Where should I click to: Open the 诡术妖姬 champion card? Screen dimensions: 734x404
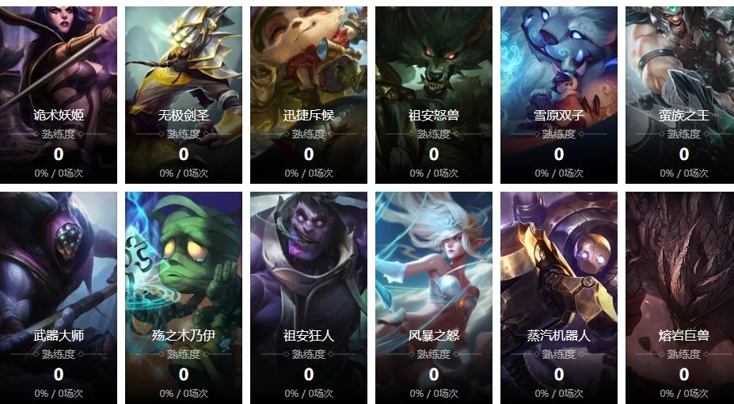coord(59,95)
